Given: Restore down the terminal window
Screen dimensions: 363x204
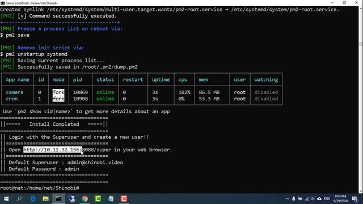Looking at the screenshot, I should tap(344, 3).
